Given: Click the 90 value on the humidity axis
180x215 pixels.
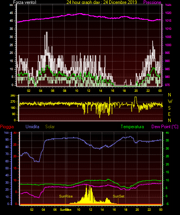Looking at the screenshot, I should (7, 139).
